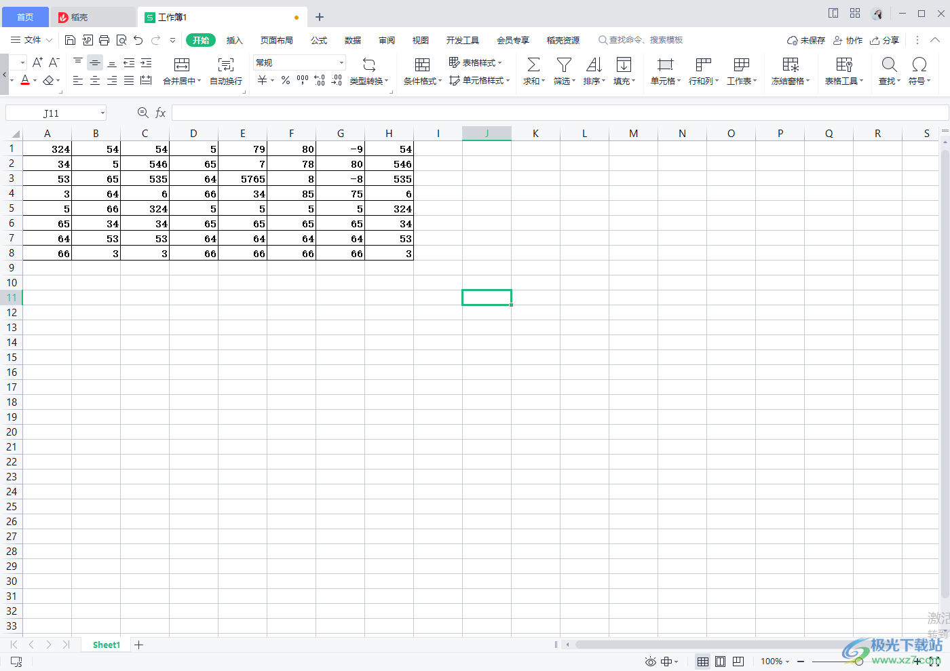Click justify alignment icon
Viewport: 950px width, 671px height.
tap(129, 81)
